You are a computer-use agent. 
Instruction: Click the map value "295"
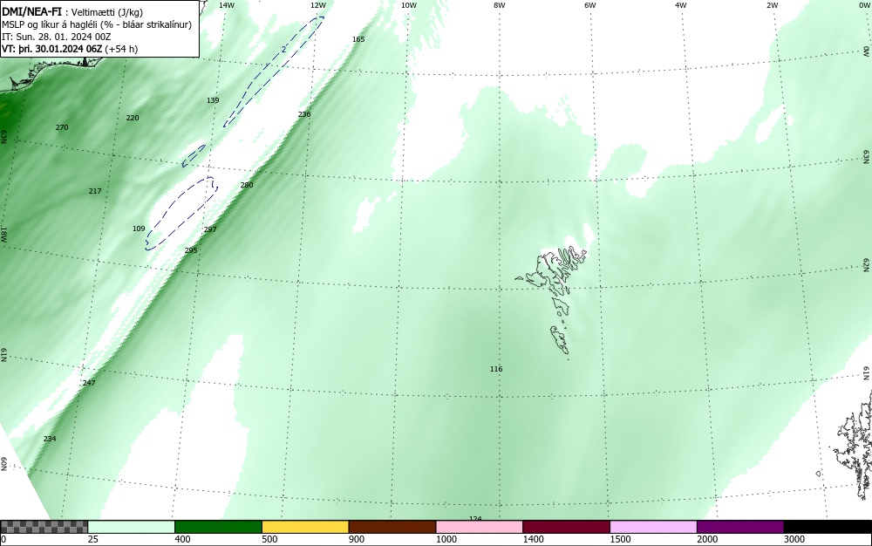pyautogui.click(x=191, y=251)
